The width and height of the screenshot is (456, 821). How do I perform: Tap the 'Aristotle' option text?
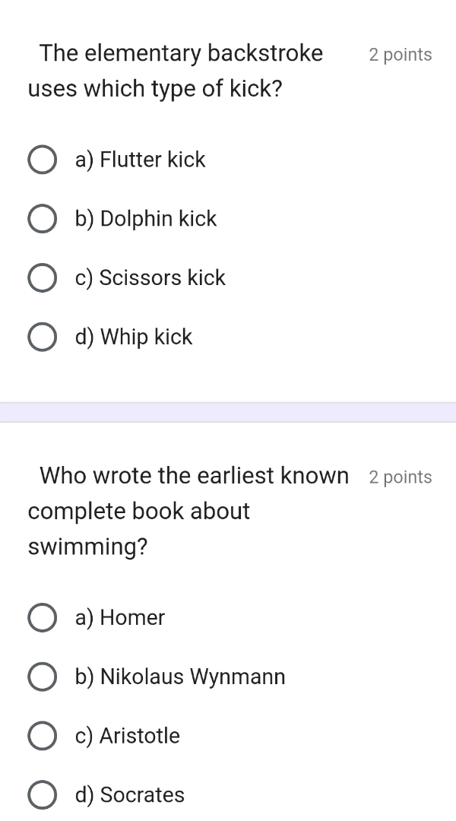tap(128, 737)
